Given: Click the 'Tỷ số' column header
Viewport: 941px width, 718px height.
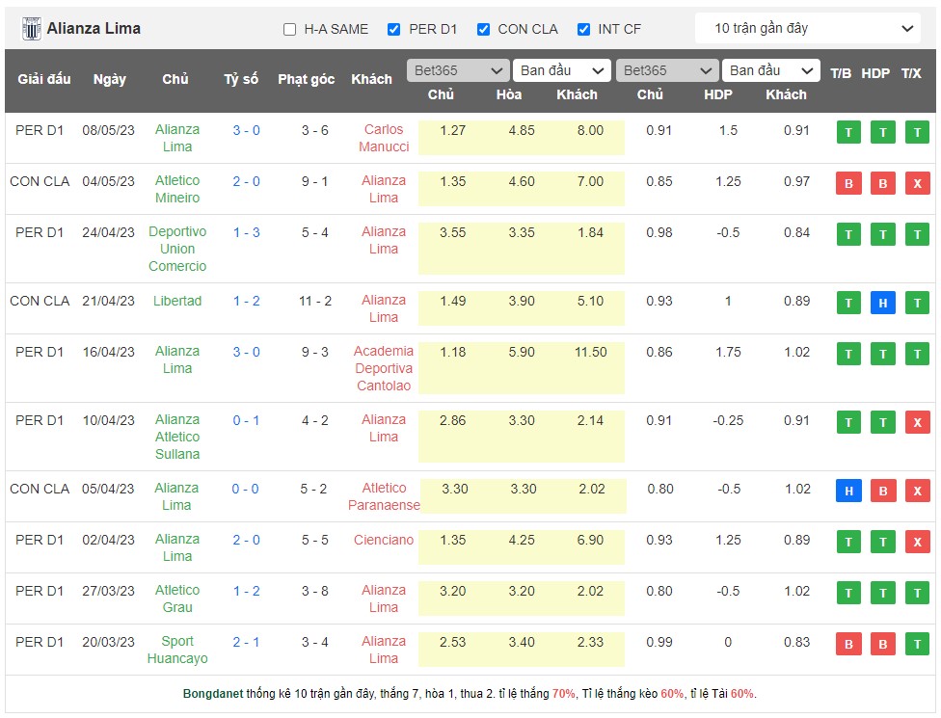Looking at the screenshot, I should click(241, 79).
